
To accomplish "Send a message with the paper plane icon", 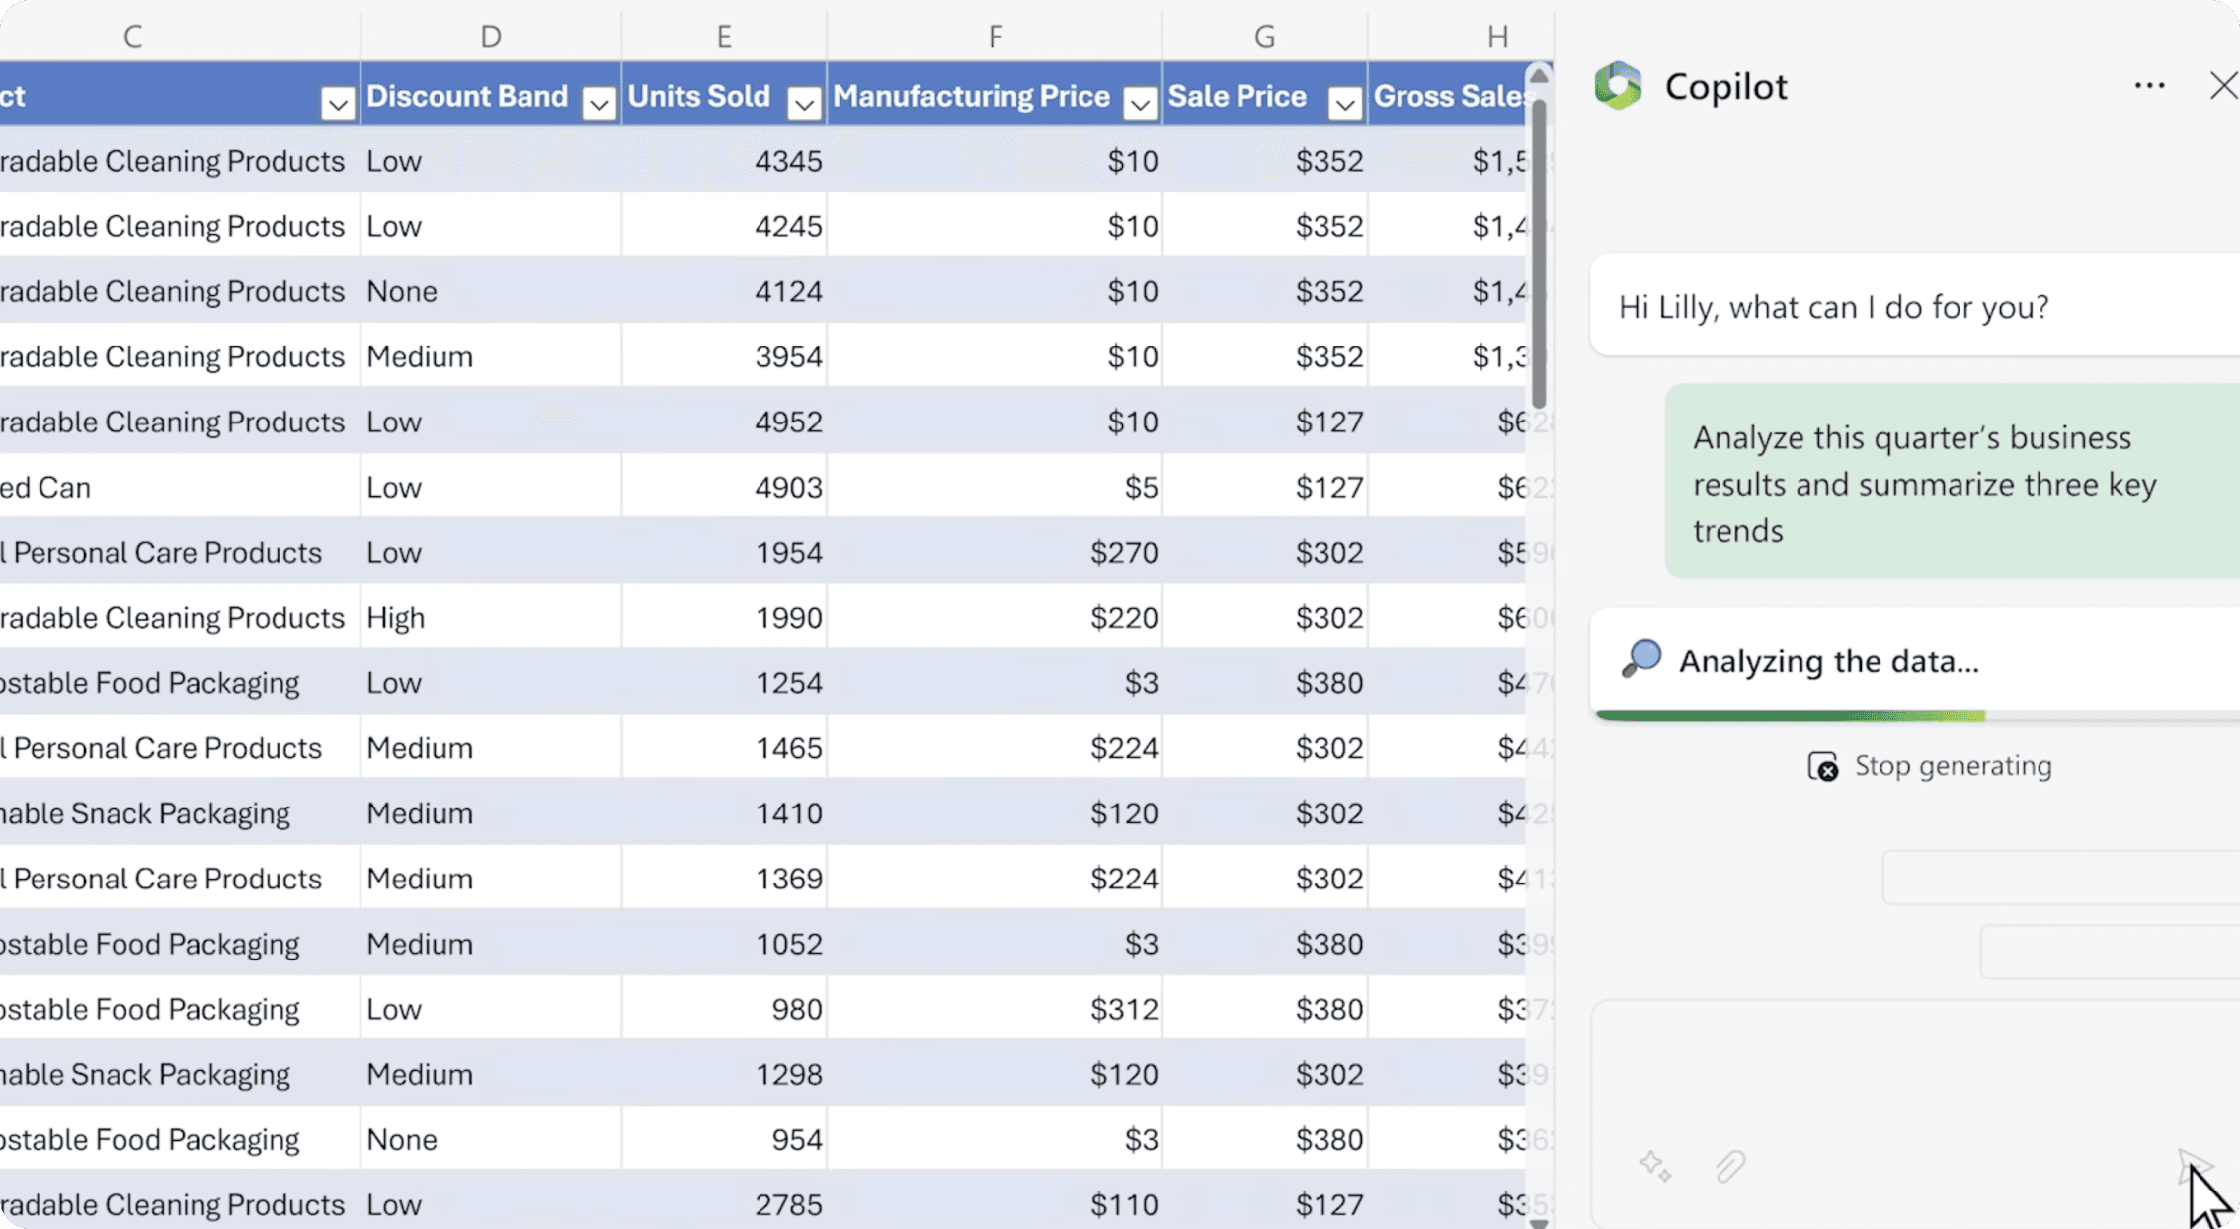I will pyautogui.click(x=2198, y=1167).
